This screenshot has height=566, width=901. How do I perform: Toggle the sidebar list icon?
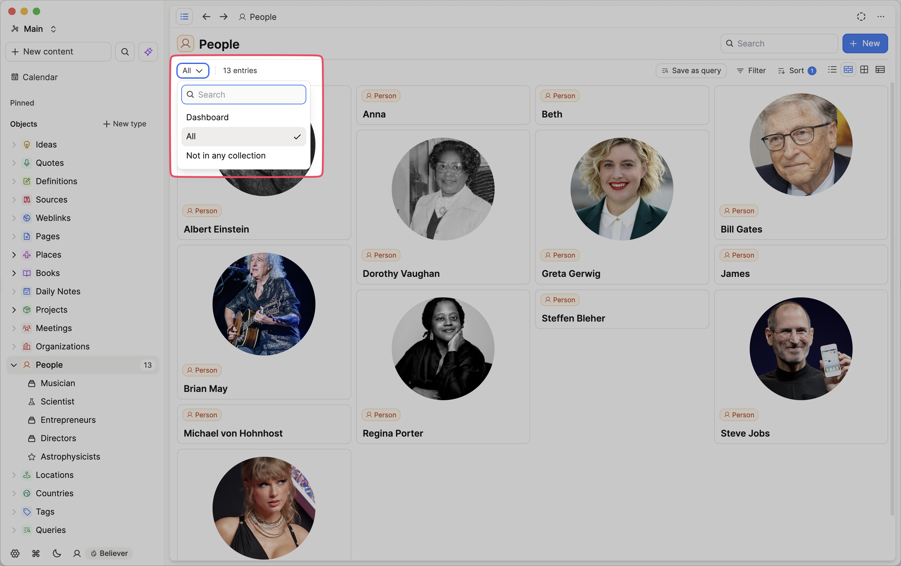[x=184, y=17]
